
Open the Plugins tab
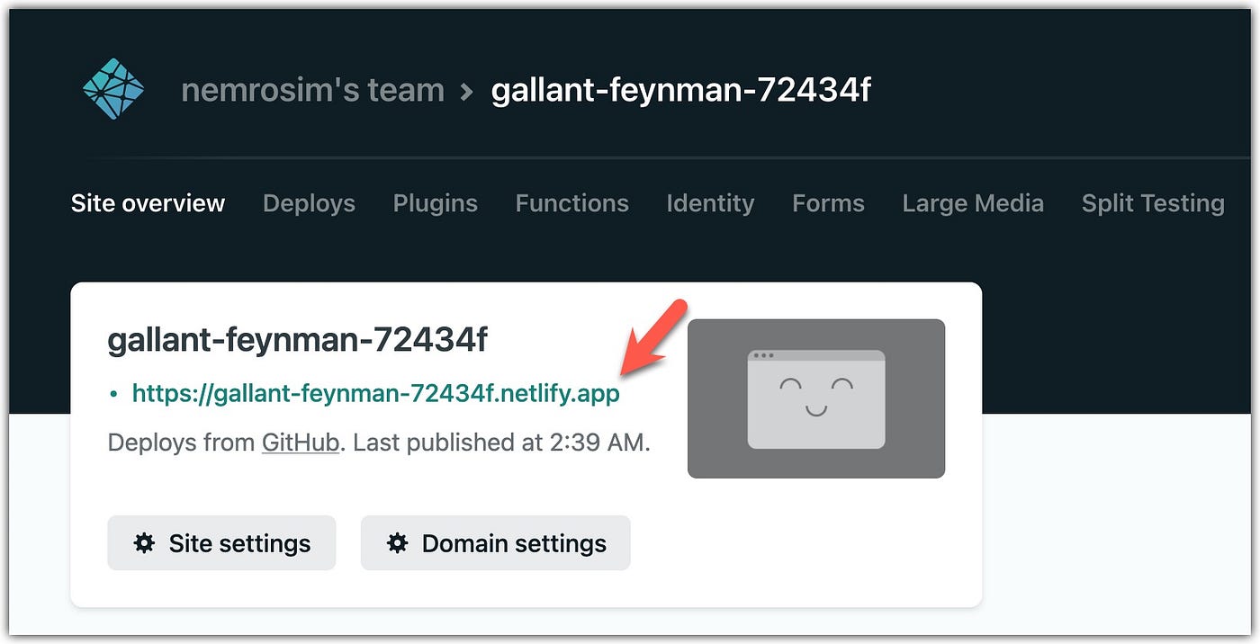(x=435, y=203)
